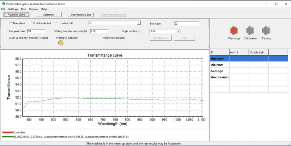Click the Test name input field

point(186,24)
